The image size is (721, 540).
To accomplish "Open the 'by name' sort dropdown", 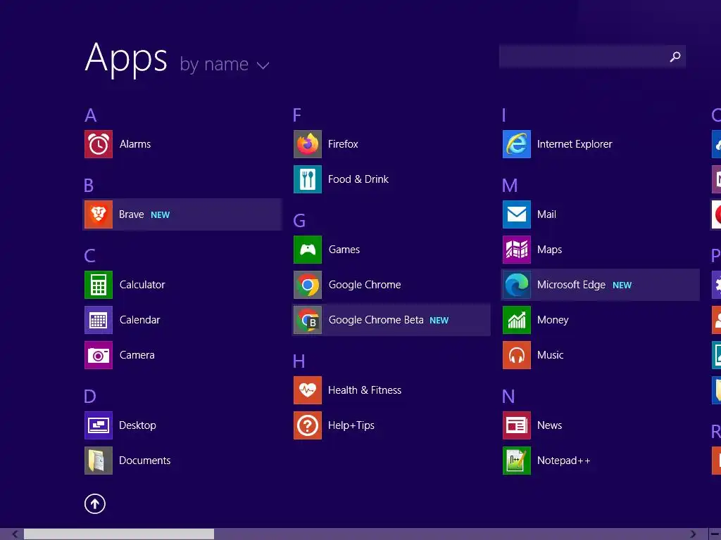I will [224, 64].
